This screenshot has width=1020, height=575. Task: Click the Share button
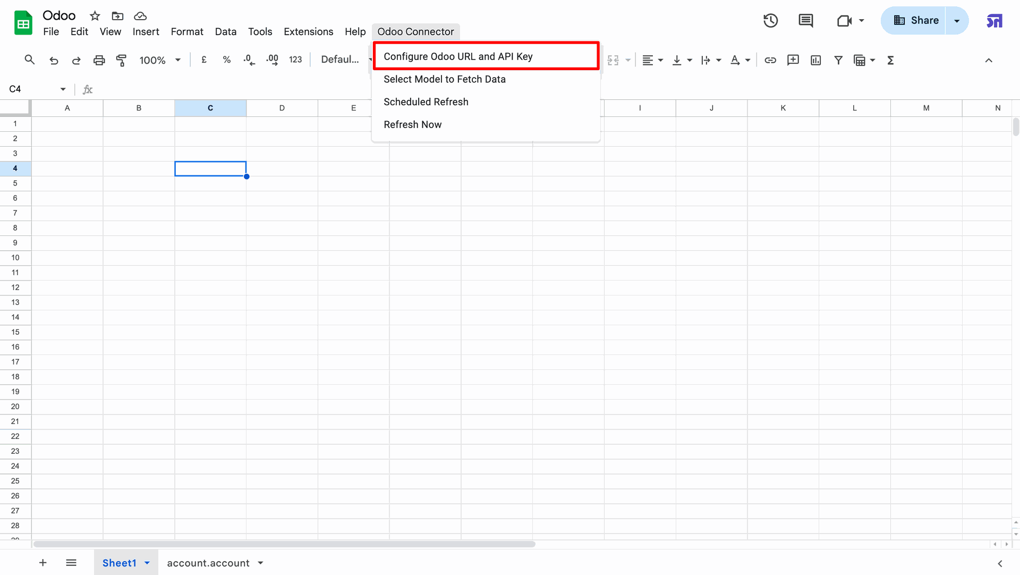pyautogui.click(x=916, y=21)
